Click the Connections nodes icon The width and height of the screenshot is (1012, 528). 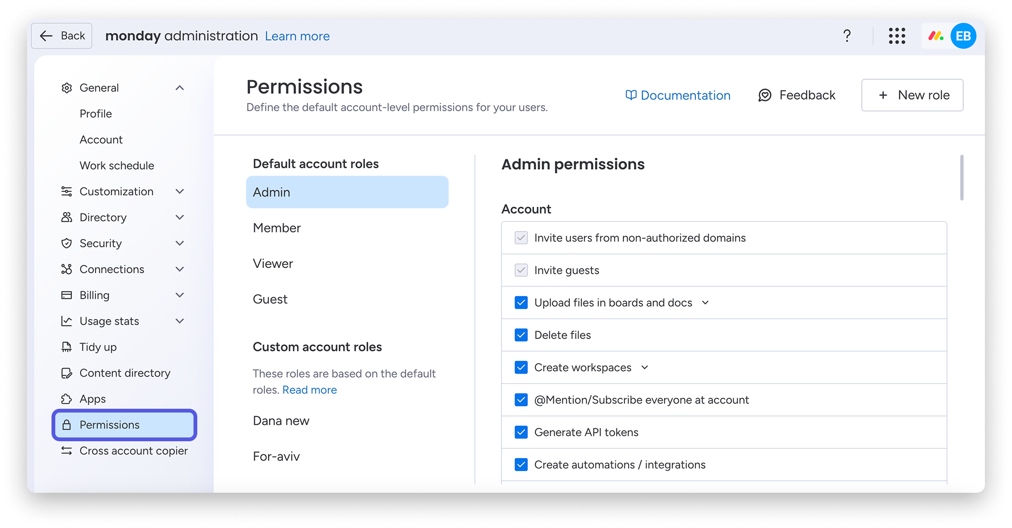(x=67, y=269)
